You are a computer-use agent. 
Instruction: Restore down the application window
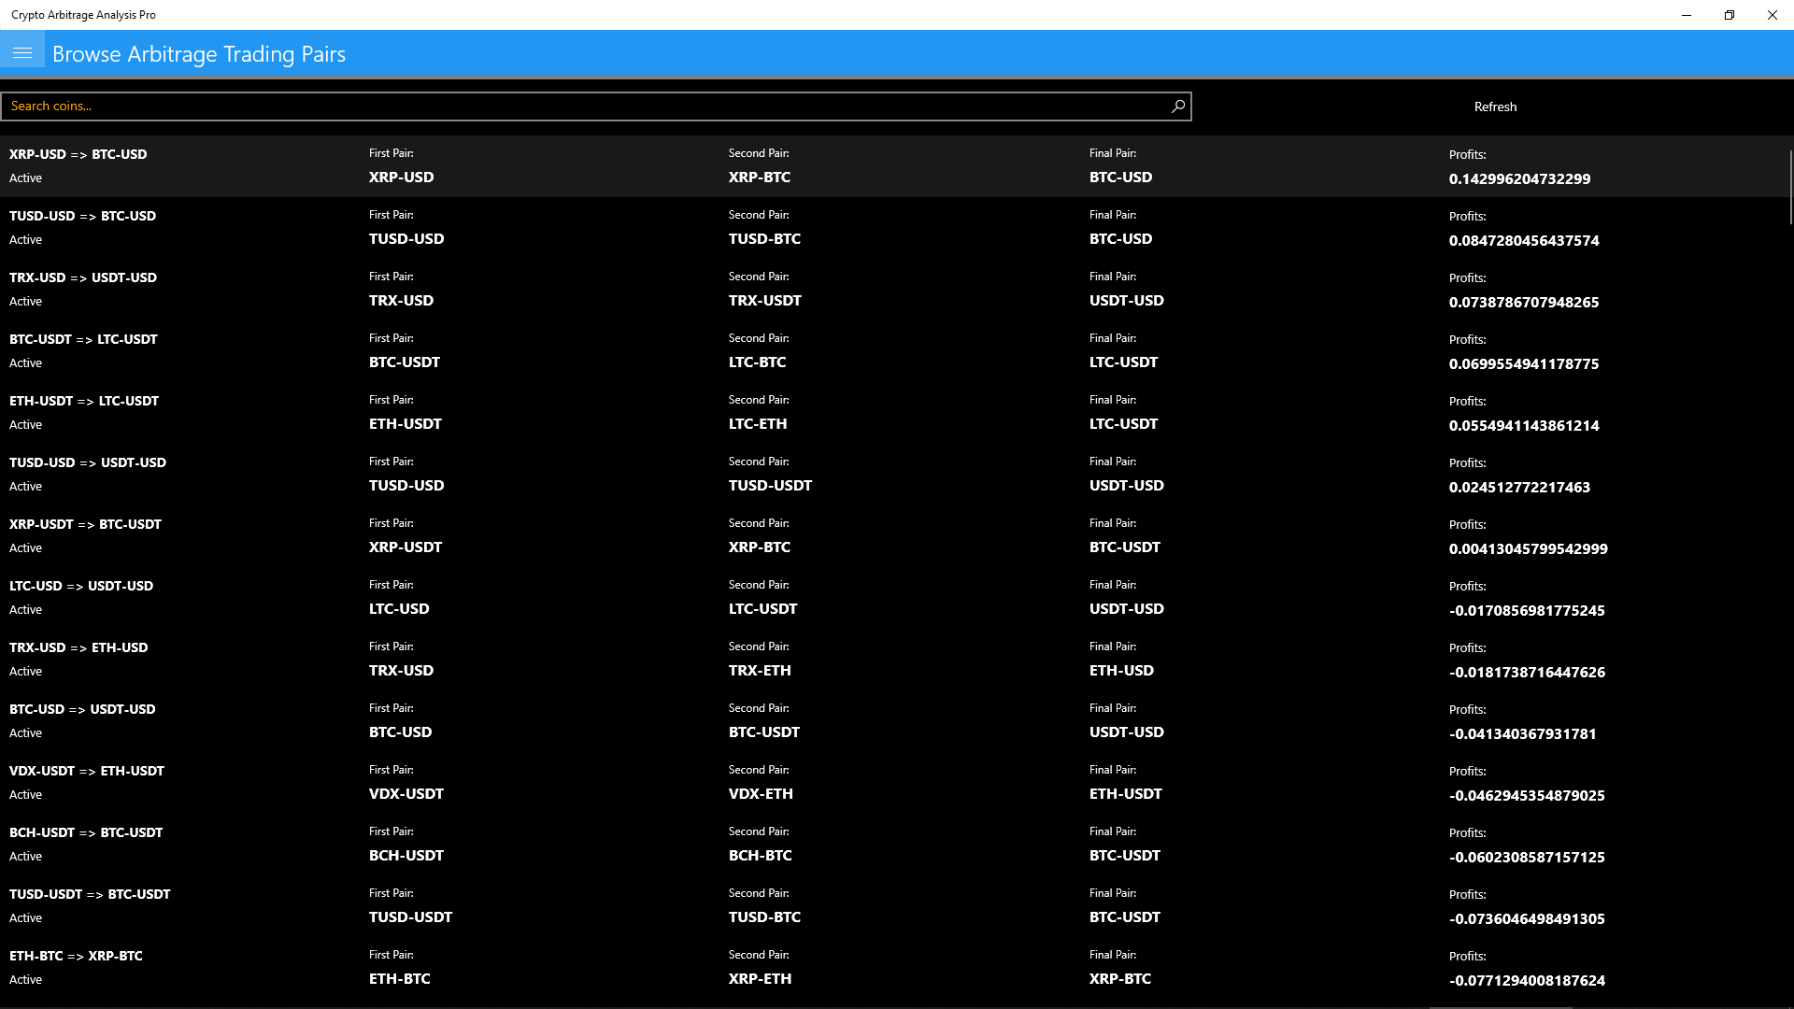point(1729,15)
